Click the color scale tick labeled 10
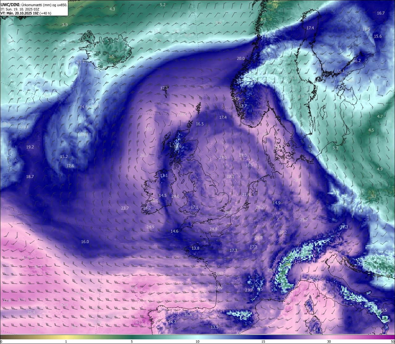This screenshot has height=344, width=395. point(197,342)
